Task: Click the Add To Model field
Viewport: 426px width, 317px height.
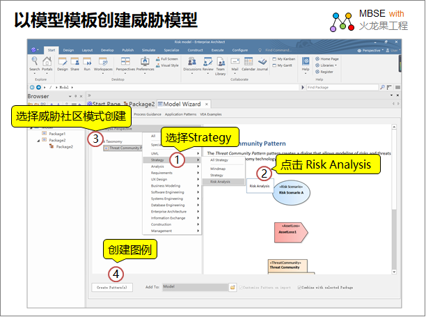Action: pyautogui.click(x=196, y=287)
